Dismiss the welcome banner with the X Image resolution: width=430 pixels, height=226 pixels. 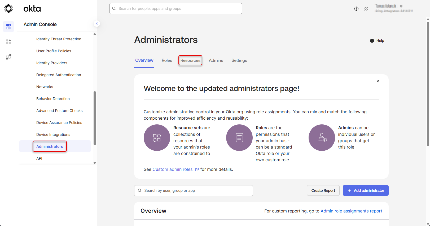pos(378,81)
